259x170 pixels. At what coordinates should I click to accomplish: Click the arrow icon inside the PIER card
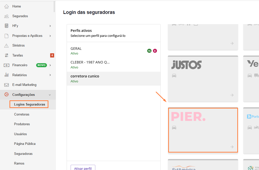(x=232, y=147)
